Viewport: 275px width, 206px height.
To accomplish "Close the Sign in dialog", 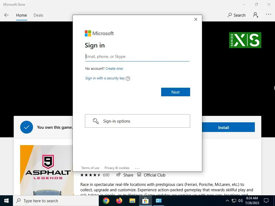I will 196,19.
